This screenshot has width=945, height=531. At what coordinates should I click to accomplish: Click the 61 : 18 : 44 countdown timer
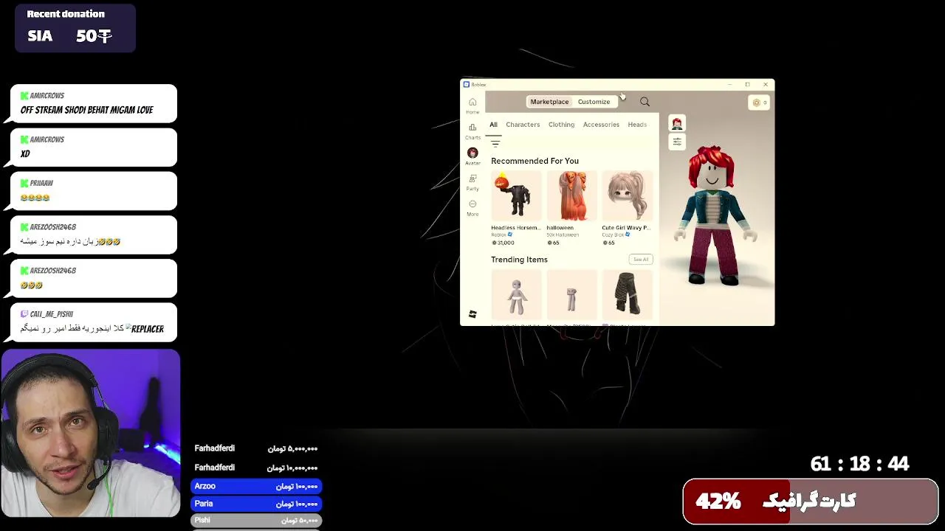pos(859,464)
